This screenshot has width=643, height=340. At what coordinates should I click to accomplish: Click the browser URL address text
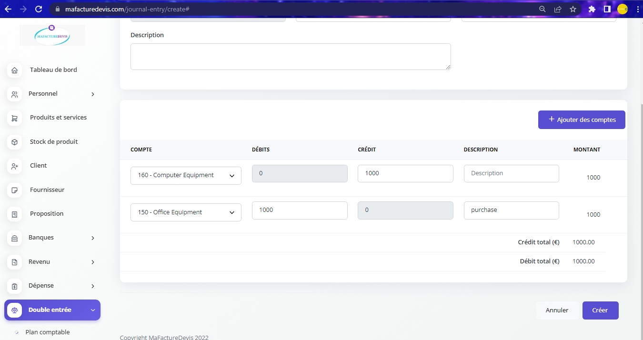coord(128,9)
